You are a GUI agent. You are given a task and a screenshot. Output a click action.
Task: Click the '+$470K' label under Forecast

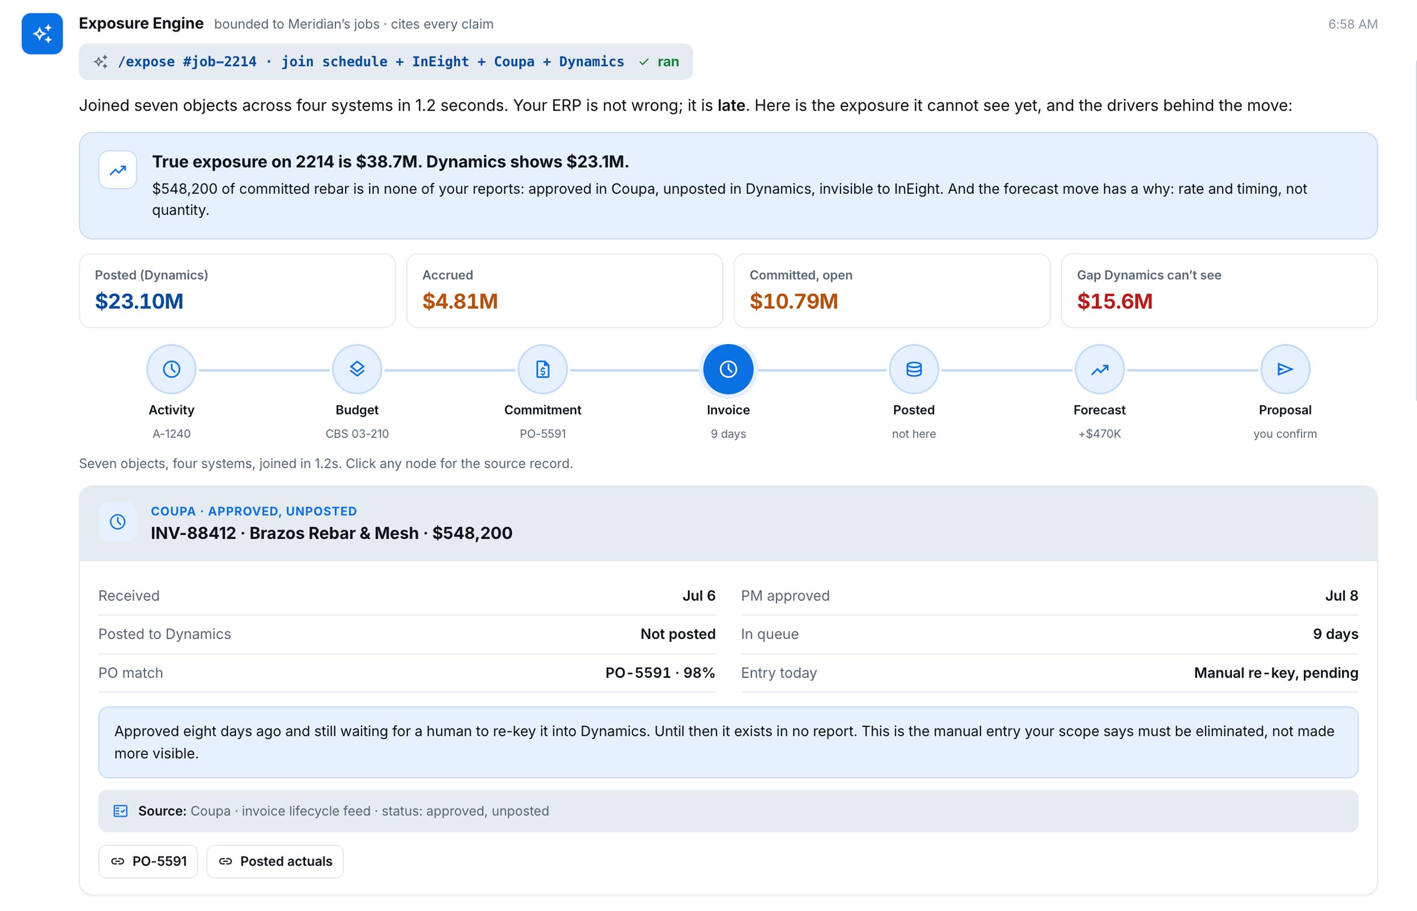tap(1100, 434)
